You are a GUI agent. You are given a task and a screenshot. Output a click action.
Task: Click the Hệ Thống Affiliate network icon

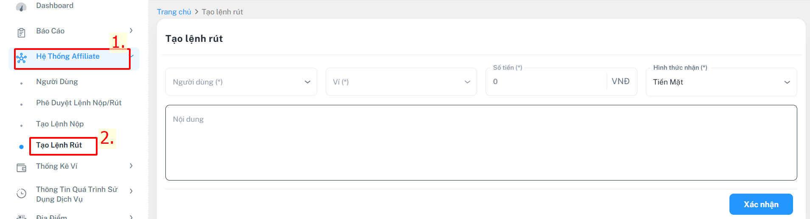tap(21, 58)
